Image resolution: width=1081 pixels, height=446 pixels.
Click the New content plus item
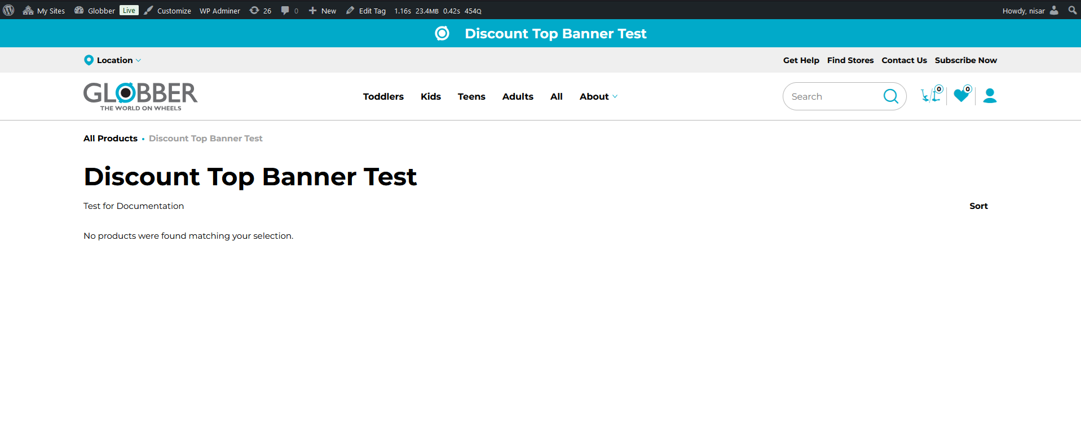322,11
